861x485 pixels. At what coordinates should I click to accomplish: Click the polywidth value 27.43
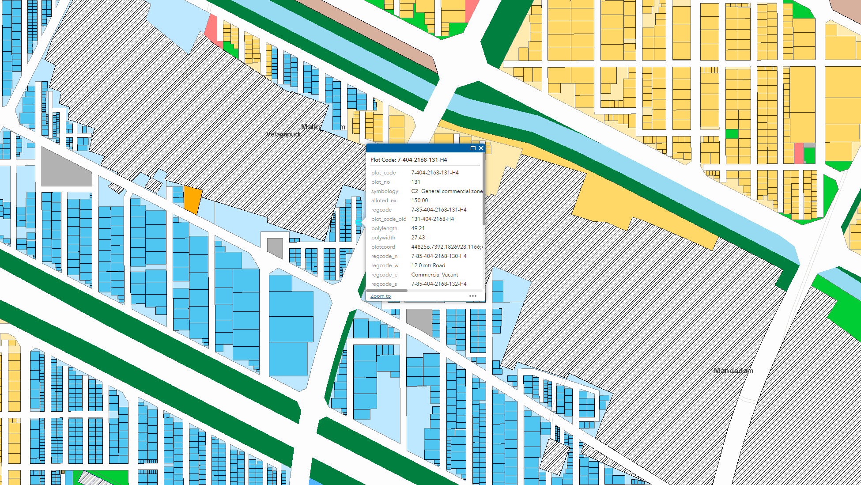click(x=418, y=238)
